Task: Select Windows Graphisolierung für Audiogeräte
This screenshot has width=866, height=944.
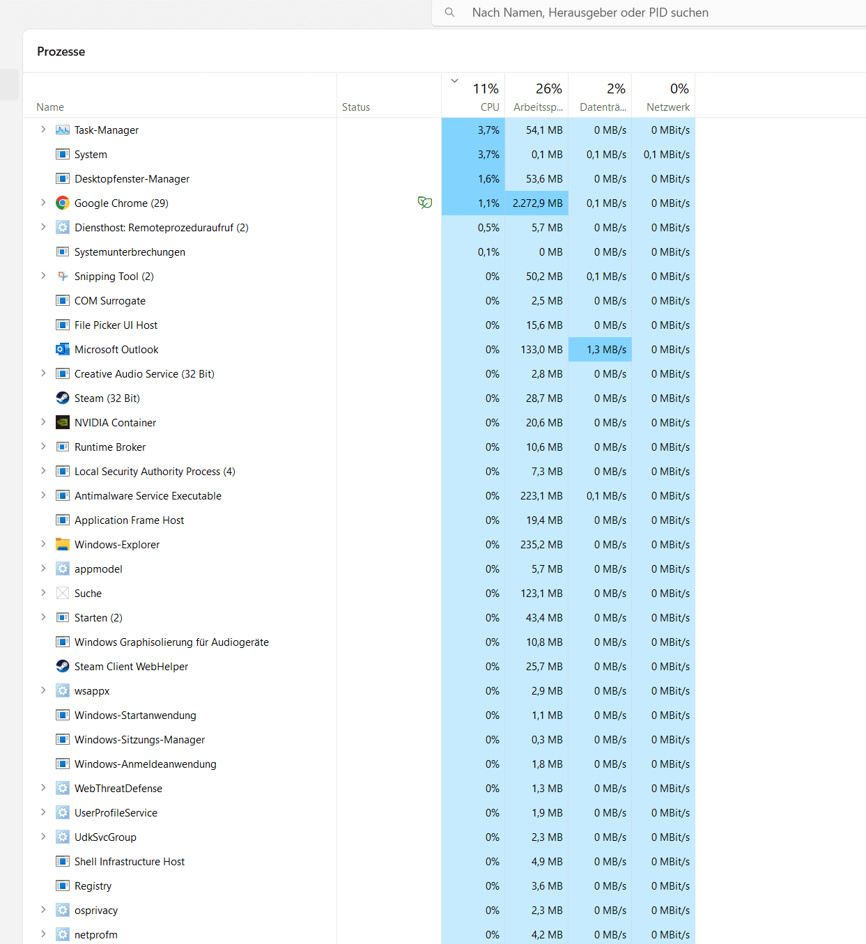Action: (359, 642)
